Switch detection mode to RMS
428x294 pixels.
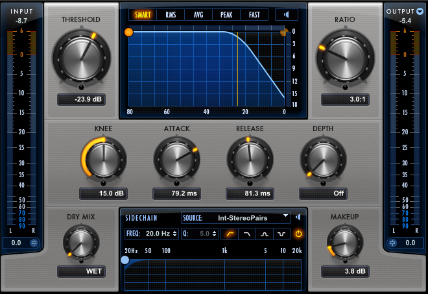[x=171, y=15]
